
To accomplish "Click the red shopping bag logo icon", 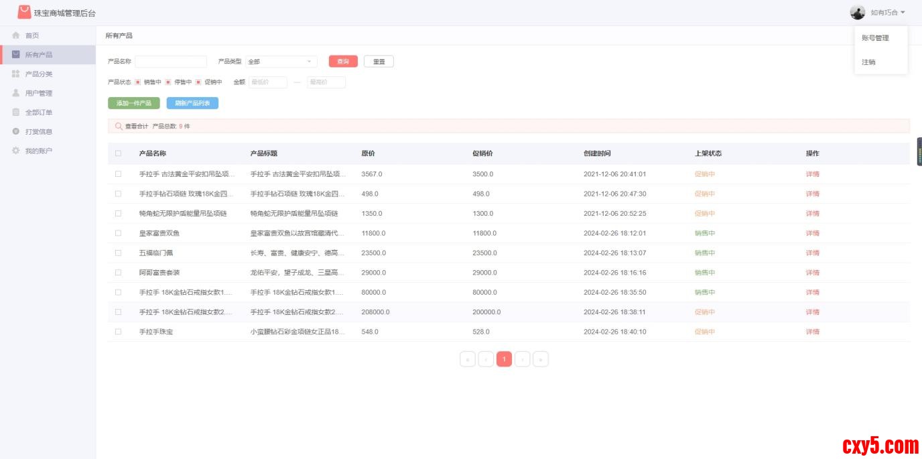I will pos(25,12).
